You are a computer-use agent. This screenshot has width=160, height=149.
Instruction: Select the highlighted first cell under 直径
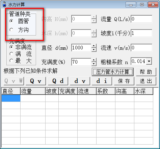pos(11,98)
